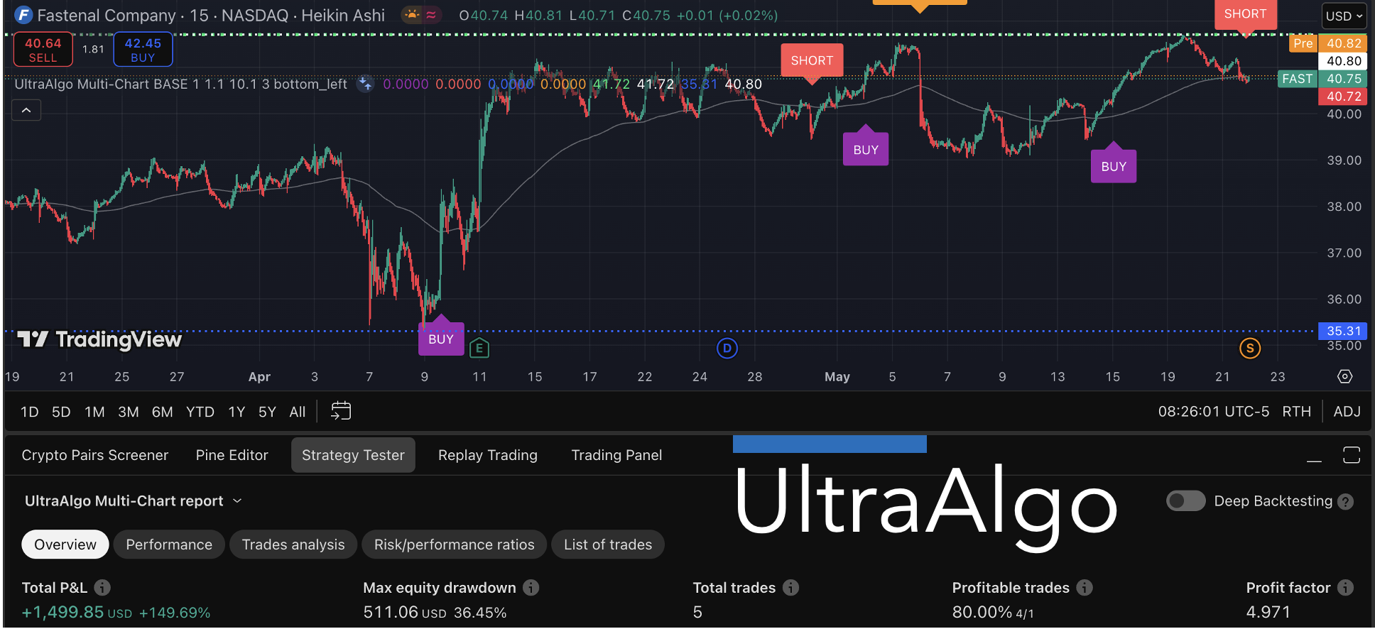Open the Replay Trading tab
This screenshot has height=629, width=1375.
coord(488,455)
